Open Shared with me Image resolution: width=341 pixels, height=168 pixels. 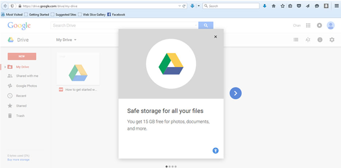pyautogui.click(x=27, y=76)
